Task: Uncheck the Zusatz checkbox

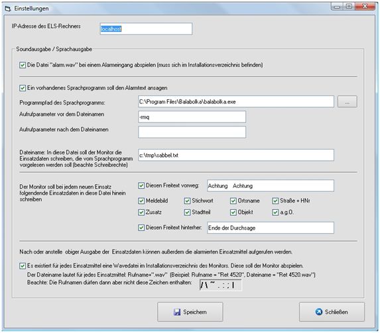Action: [141, 213]
